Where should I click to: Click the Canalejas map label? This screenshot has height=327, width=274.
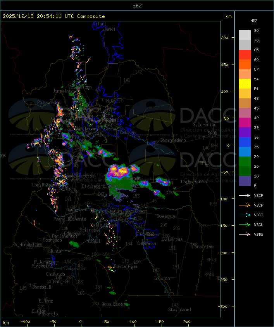(x=203, y=247)
